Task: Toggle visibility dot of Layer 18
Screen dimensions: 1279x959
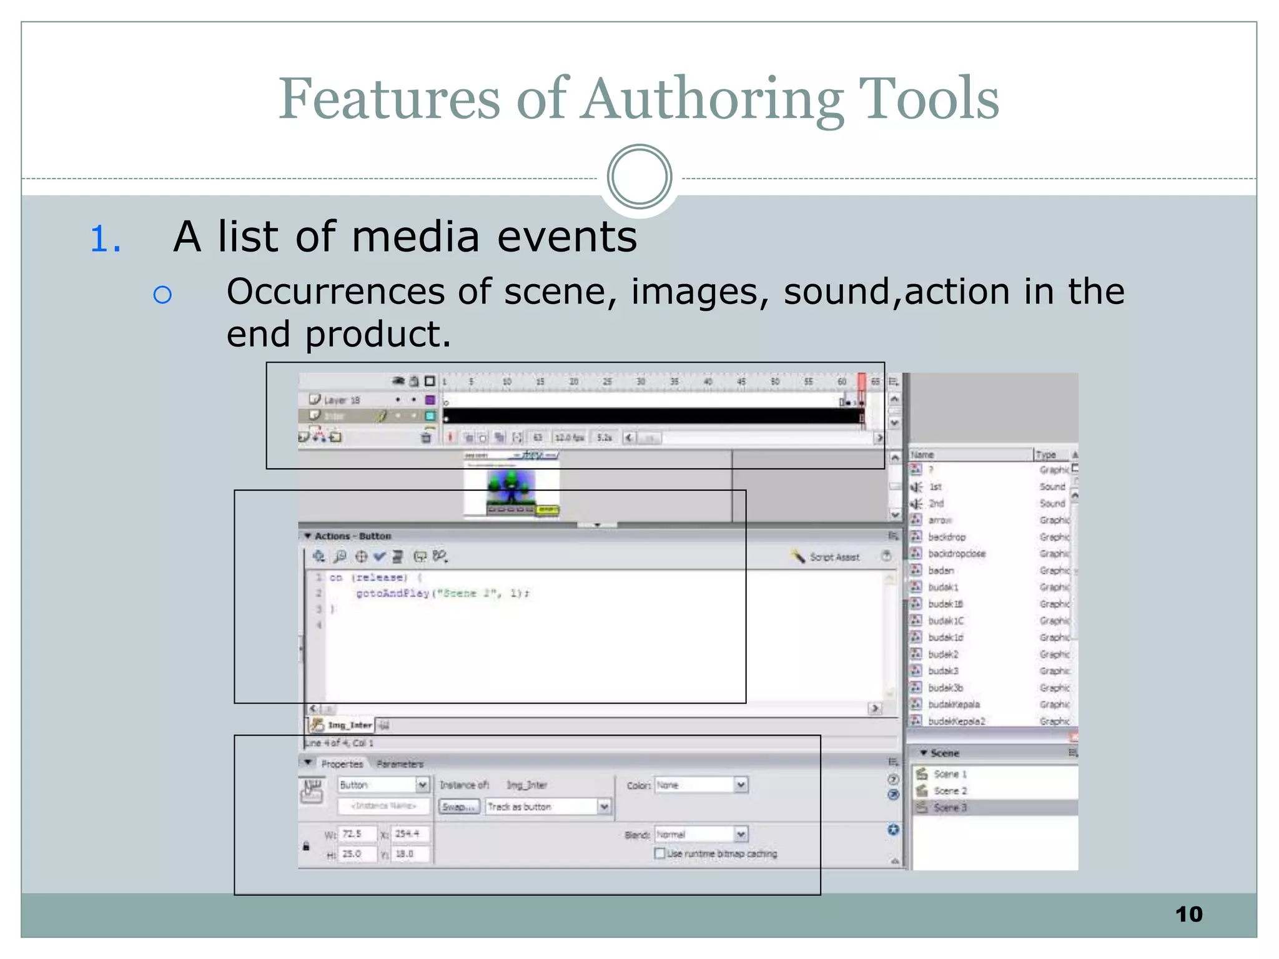Action: 398,400
